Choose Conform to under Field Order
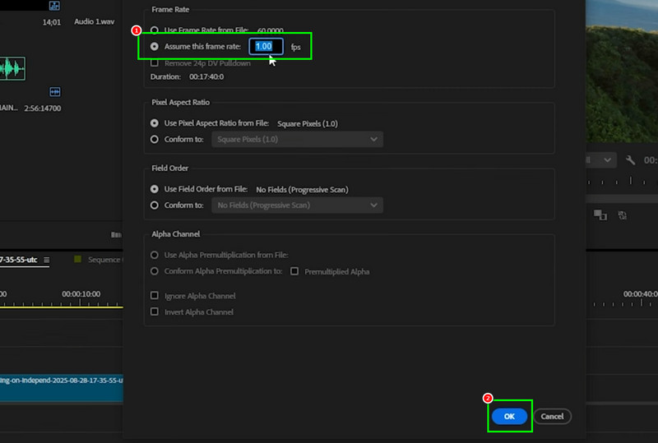Image resolution: width=658 pixels, height=443 pixels. 155,205
